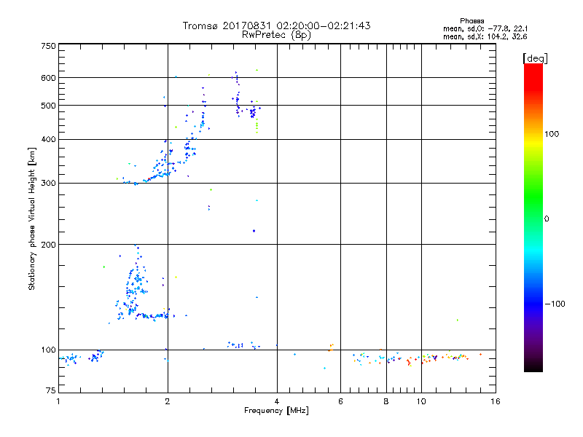
Task: Click the green zero-degree region of the colorbar
Action: click(x=533, y=219)
